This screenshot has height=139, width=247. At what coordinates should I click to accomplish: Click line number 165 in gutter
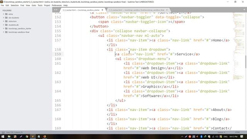58,100
